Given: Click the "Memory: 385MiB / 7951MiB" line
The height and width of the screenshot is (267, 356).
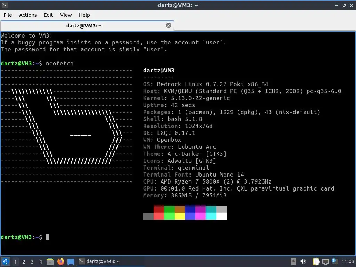Looking at the screenshot, I should click(185, 195).
